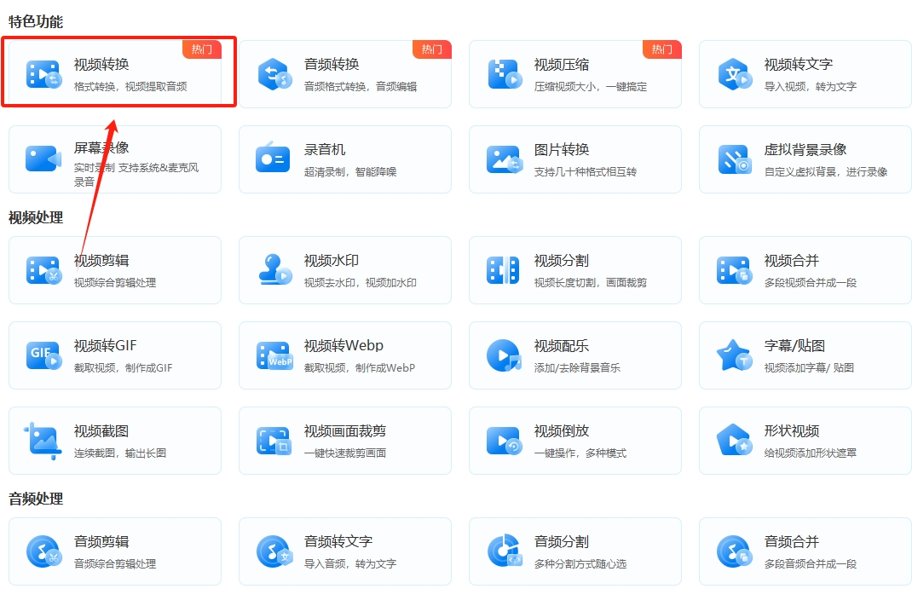The width and height of the screenshot is (912, 606).
Task: Click the 视频去水印，视频加水印 description
Action: [x=360, y=283]
